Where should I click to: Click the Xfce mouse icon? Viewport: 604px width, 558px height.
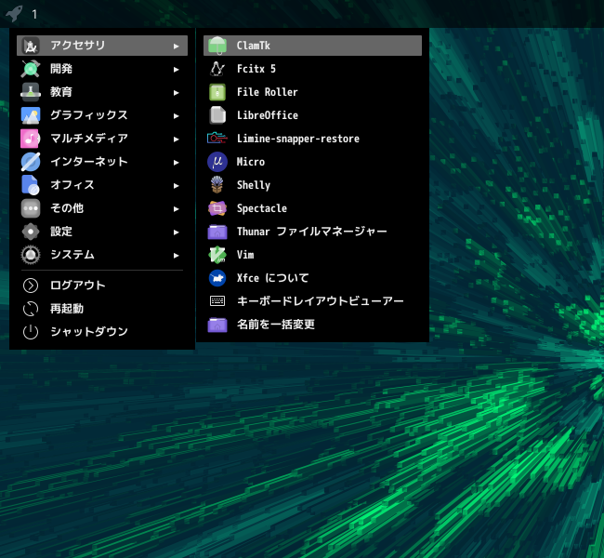point(217,278)
